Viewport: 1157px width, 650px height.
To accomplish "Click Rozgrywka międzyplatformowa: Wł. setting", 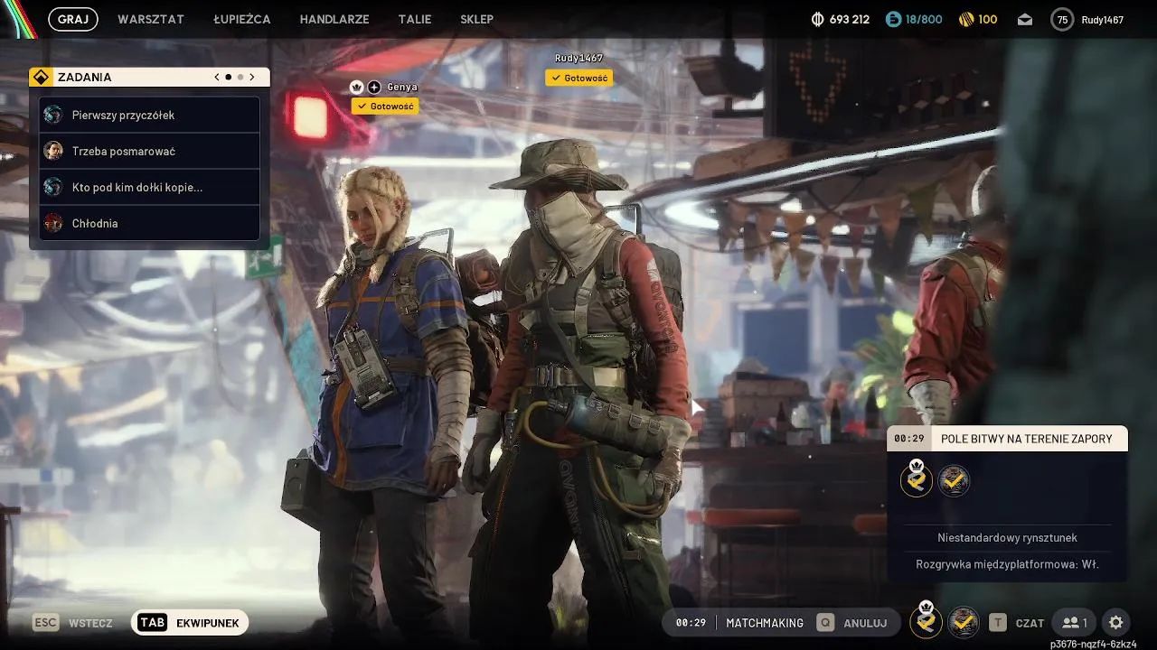I will (1007, 564).
